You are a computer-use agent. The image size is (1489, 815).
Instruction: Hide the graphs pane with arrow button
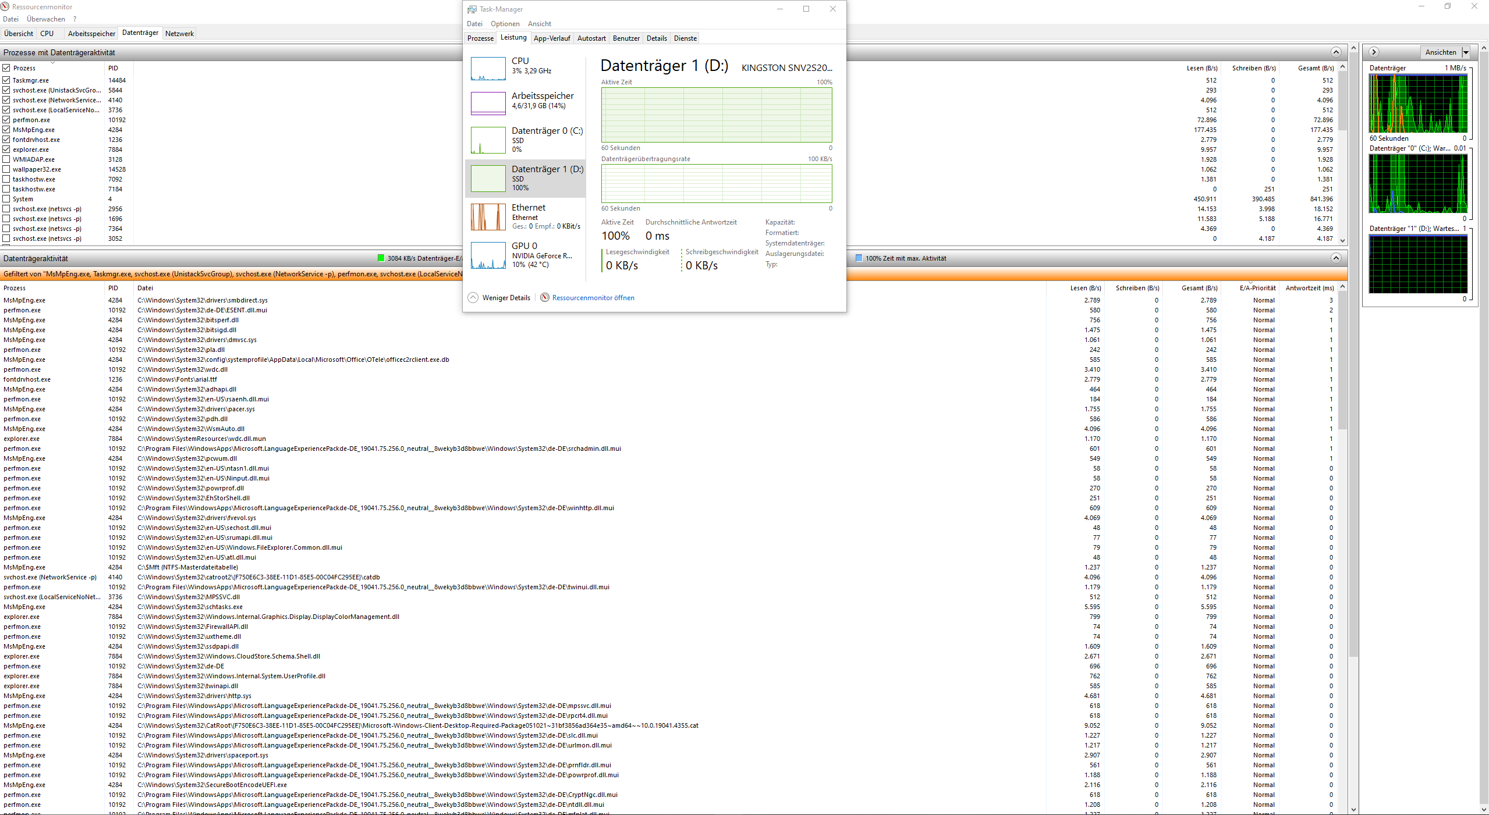(x=1374, y=52)
